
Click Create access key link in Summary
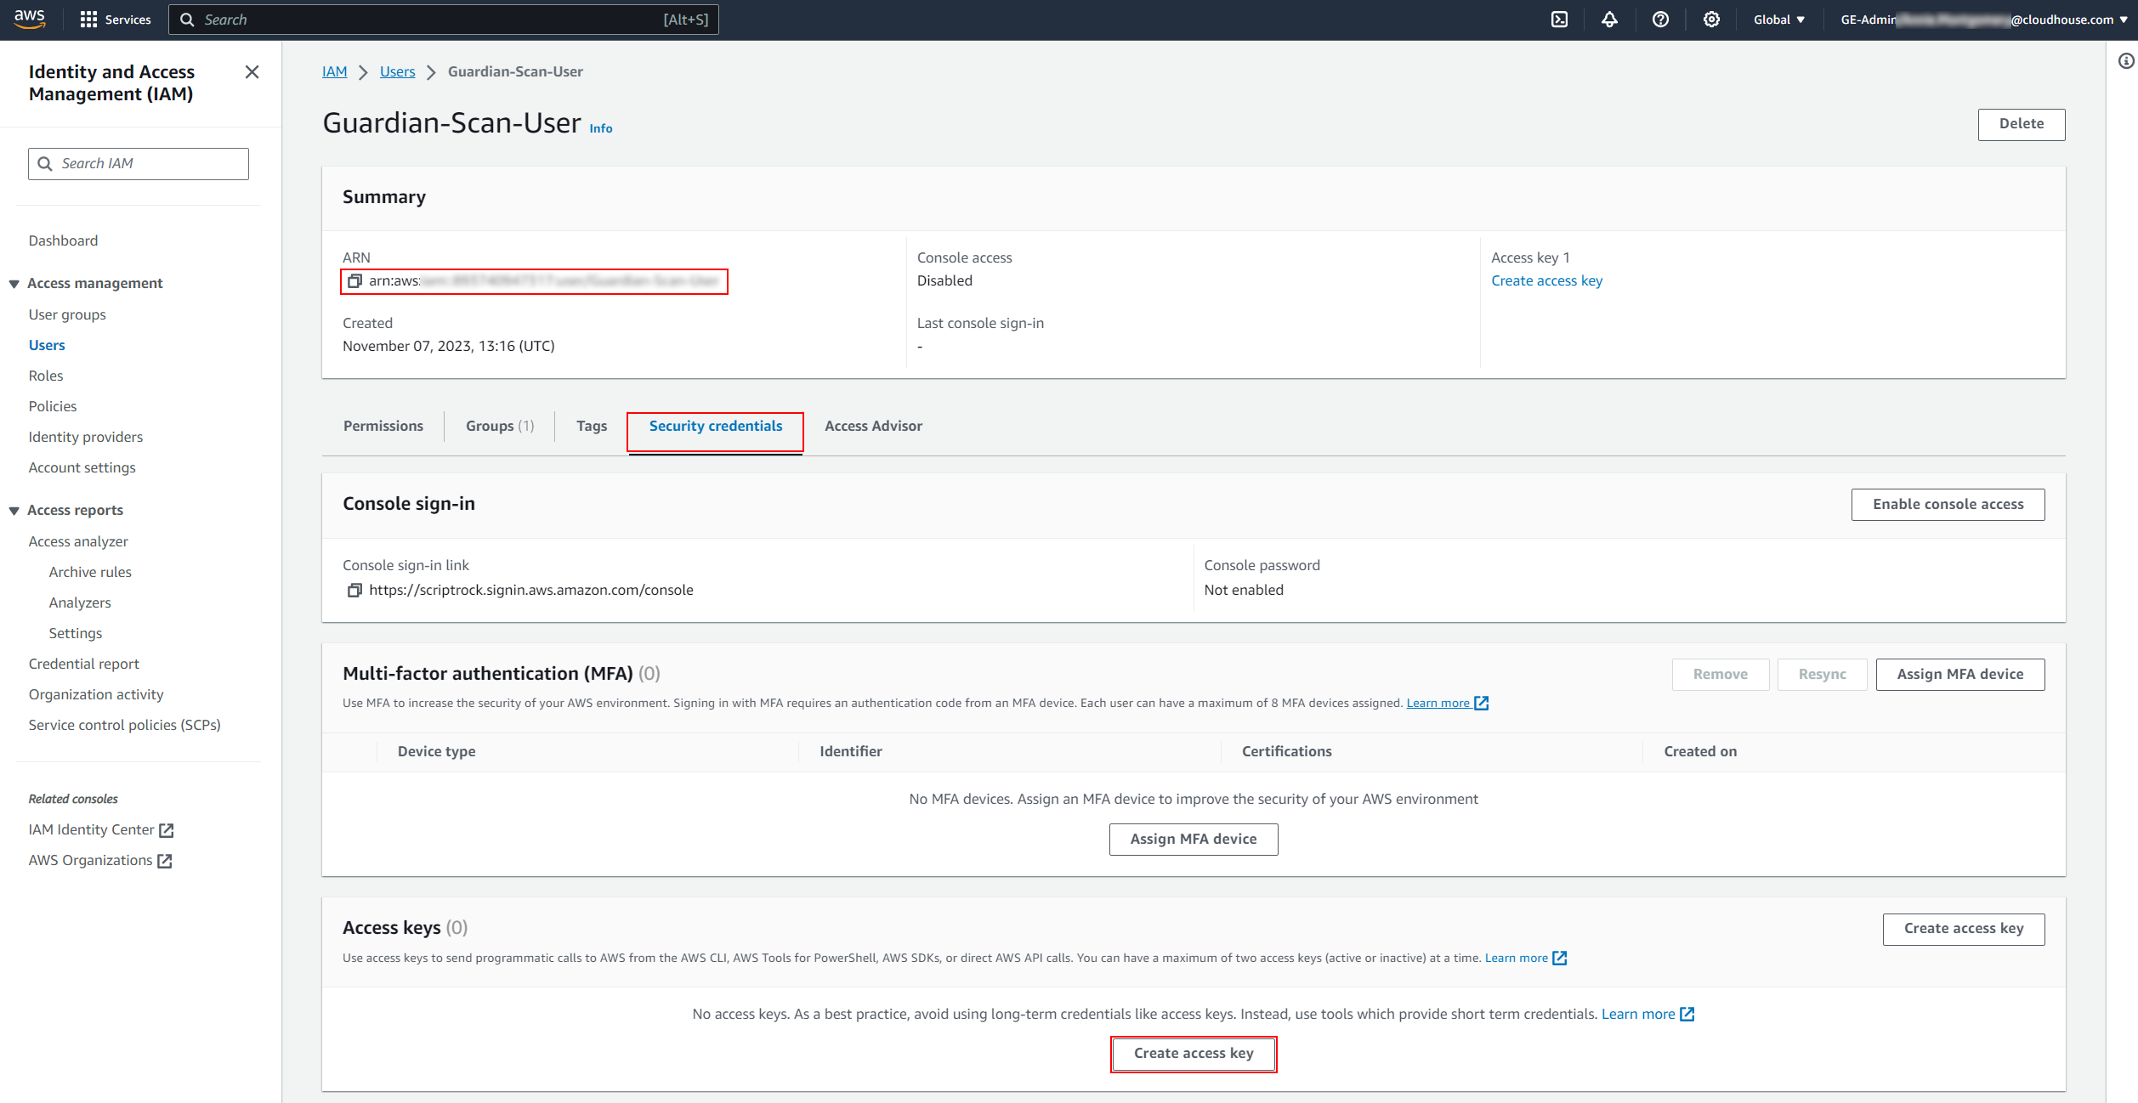(1546, 280)
